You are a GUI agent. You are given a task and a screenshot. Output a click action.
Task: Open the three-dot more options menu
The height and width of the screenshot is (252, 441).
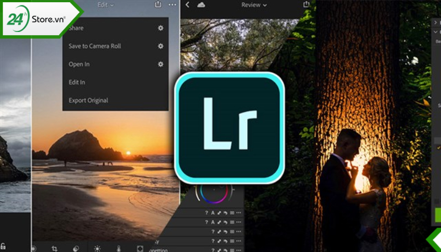click(x=172, y=4)
